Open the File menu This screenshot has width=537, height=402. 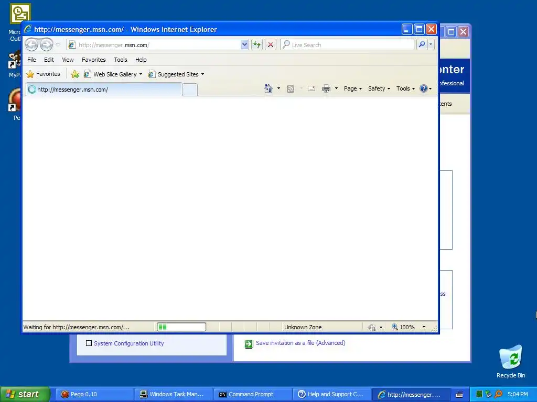[31, 60]
